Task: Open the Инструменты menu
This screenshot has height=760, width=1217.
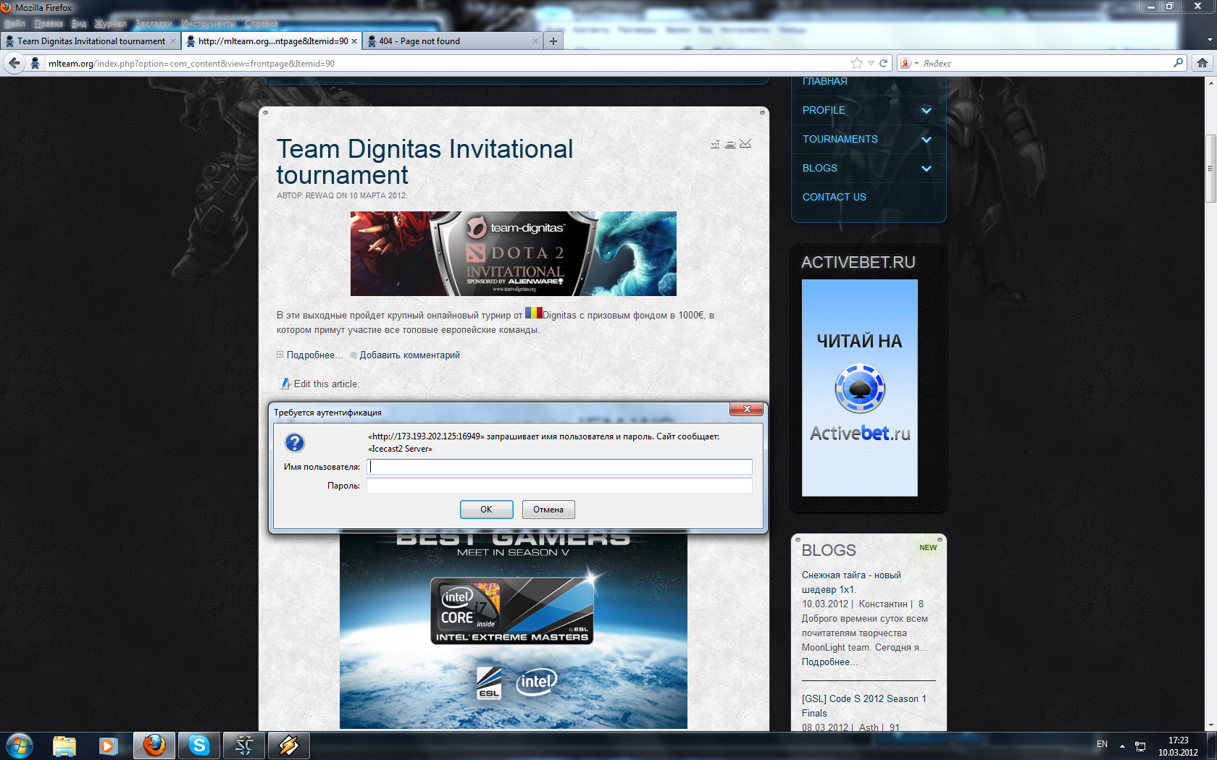Action: pyautogui.click(x=209, y=24)
